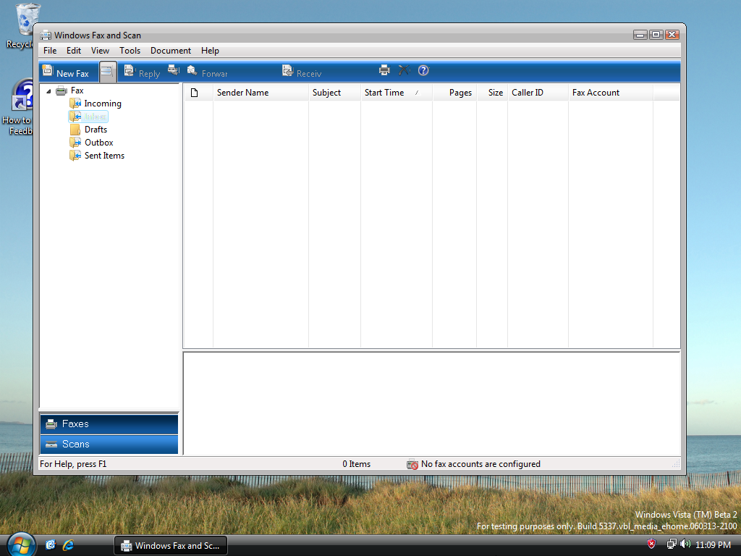The image size is (741, 556).
Task: Open the Document menu
Action: coord(170,51)
